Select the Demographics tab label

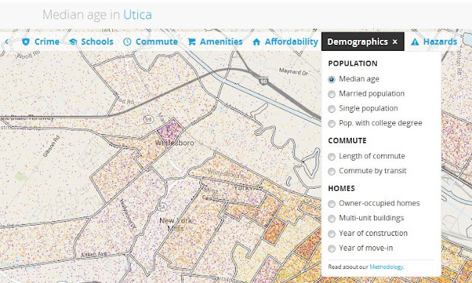click(357, 42)
